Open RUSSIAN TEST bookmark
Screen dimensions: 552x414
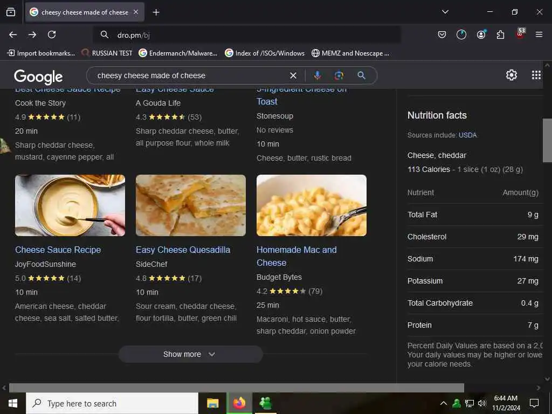(x=107, y=53)
